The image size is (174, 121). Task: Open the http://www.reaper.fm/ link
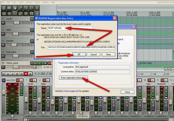pyautogui.click(x=69, y=91)
